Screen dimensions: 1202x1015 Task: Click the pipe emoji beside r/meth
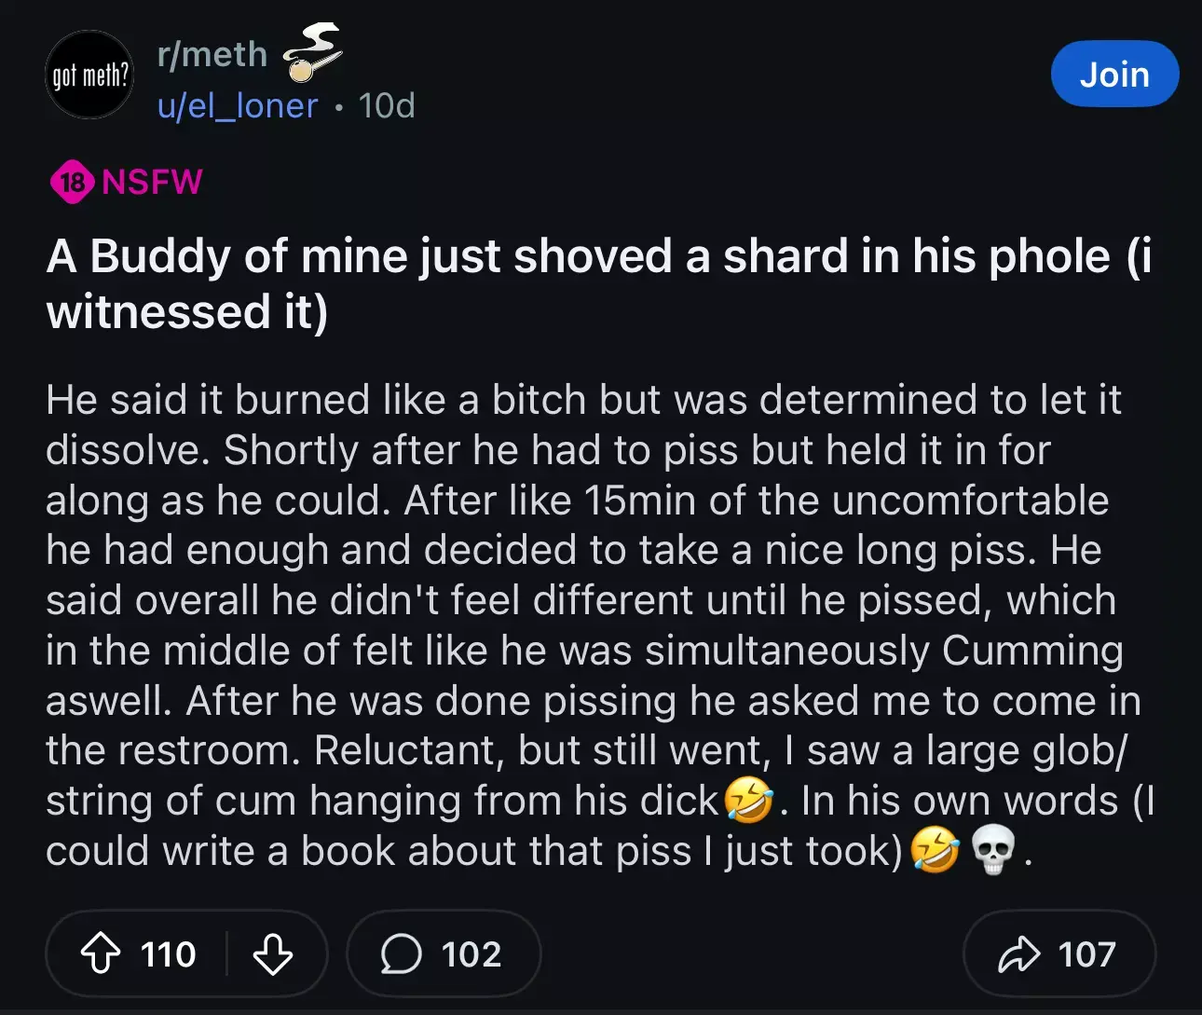coord(311,52)
